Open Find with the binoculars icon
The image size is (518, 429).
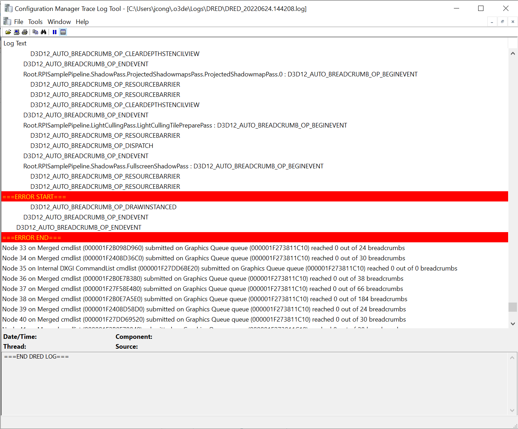point(44,32)
